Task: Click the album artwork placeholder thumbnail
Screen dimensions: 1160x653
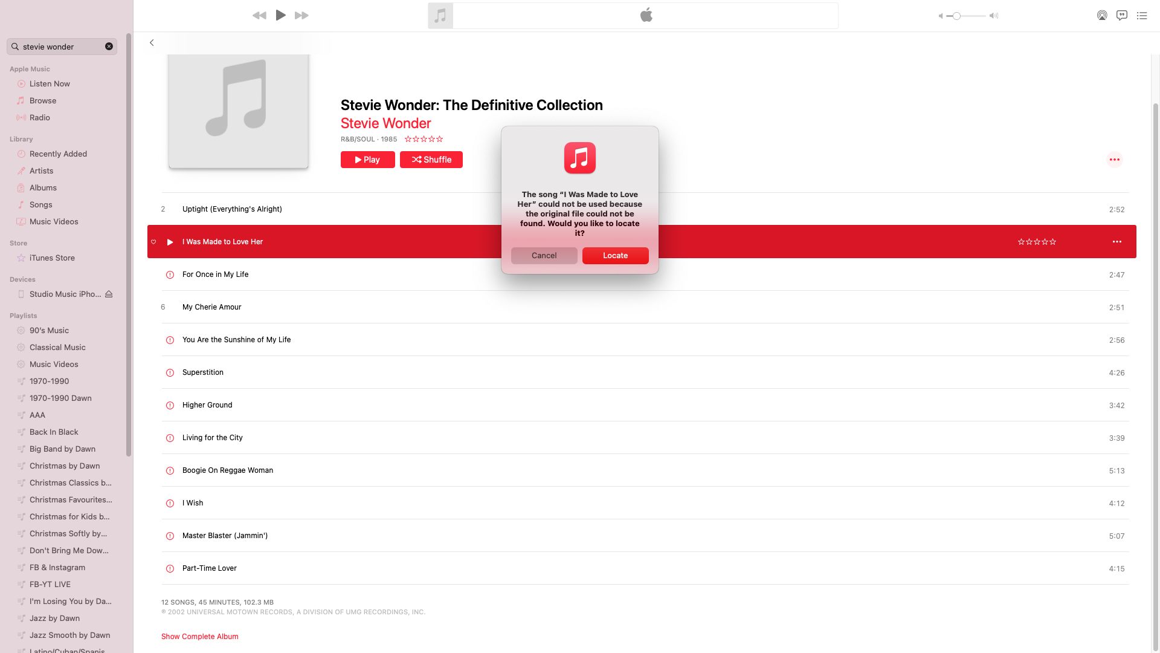Action: pyautogui.click(x=239, y=111)
